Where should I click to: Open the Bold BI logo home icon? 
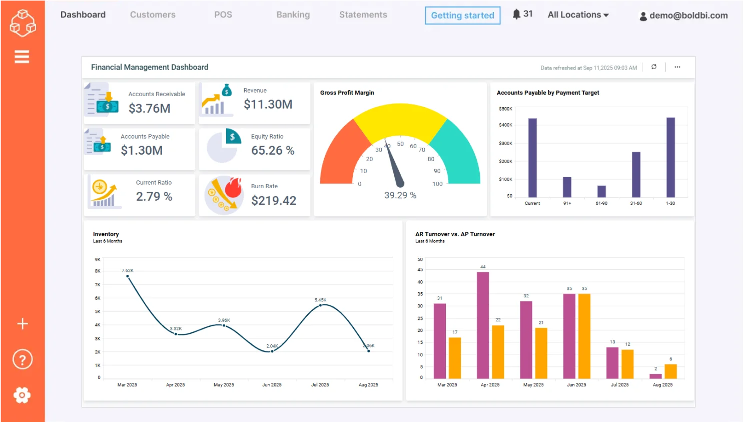[x=23, y=23]
